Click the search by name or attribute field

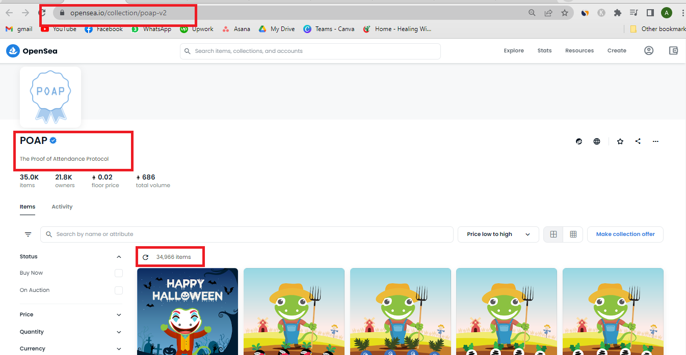(x=247, y=234)
